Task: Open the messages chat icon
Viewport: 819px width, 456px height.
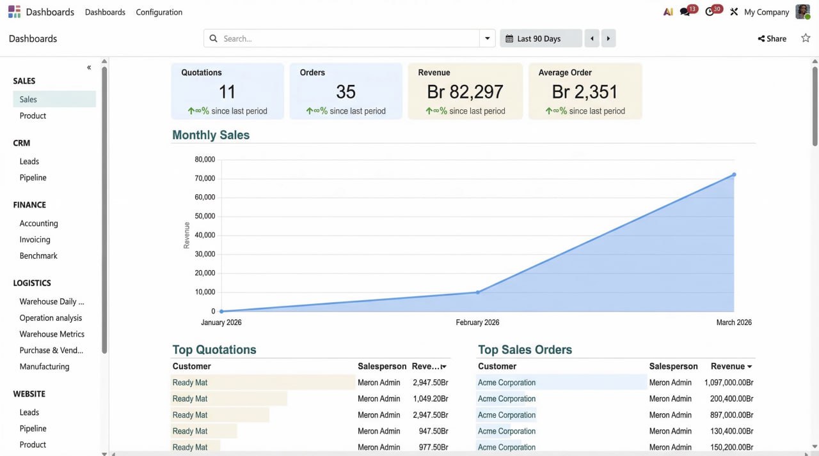Action: coord(685,12)
